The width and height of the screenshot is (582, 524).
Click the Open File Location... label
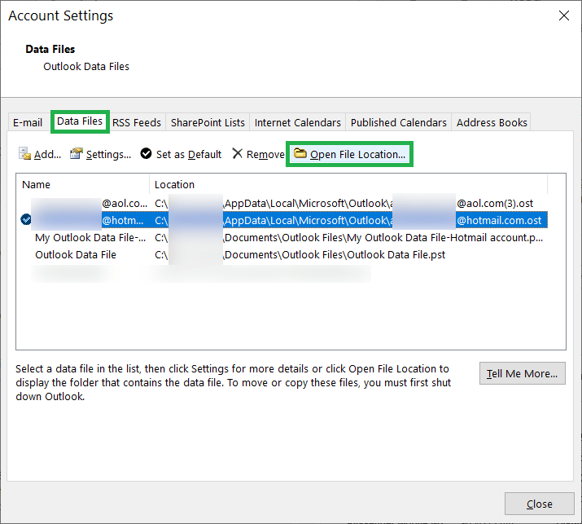357,154
